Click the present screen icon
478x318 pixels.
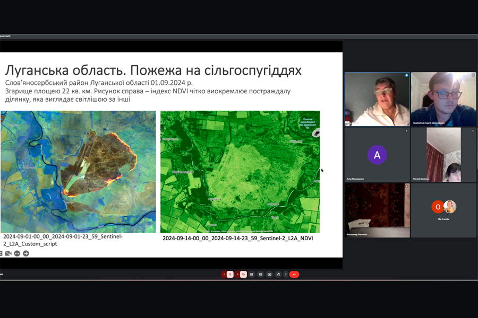click(269, 275)
